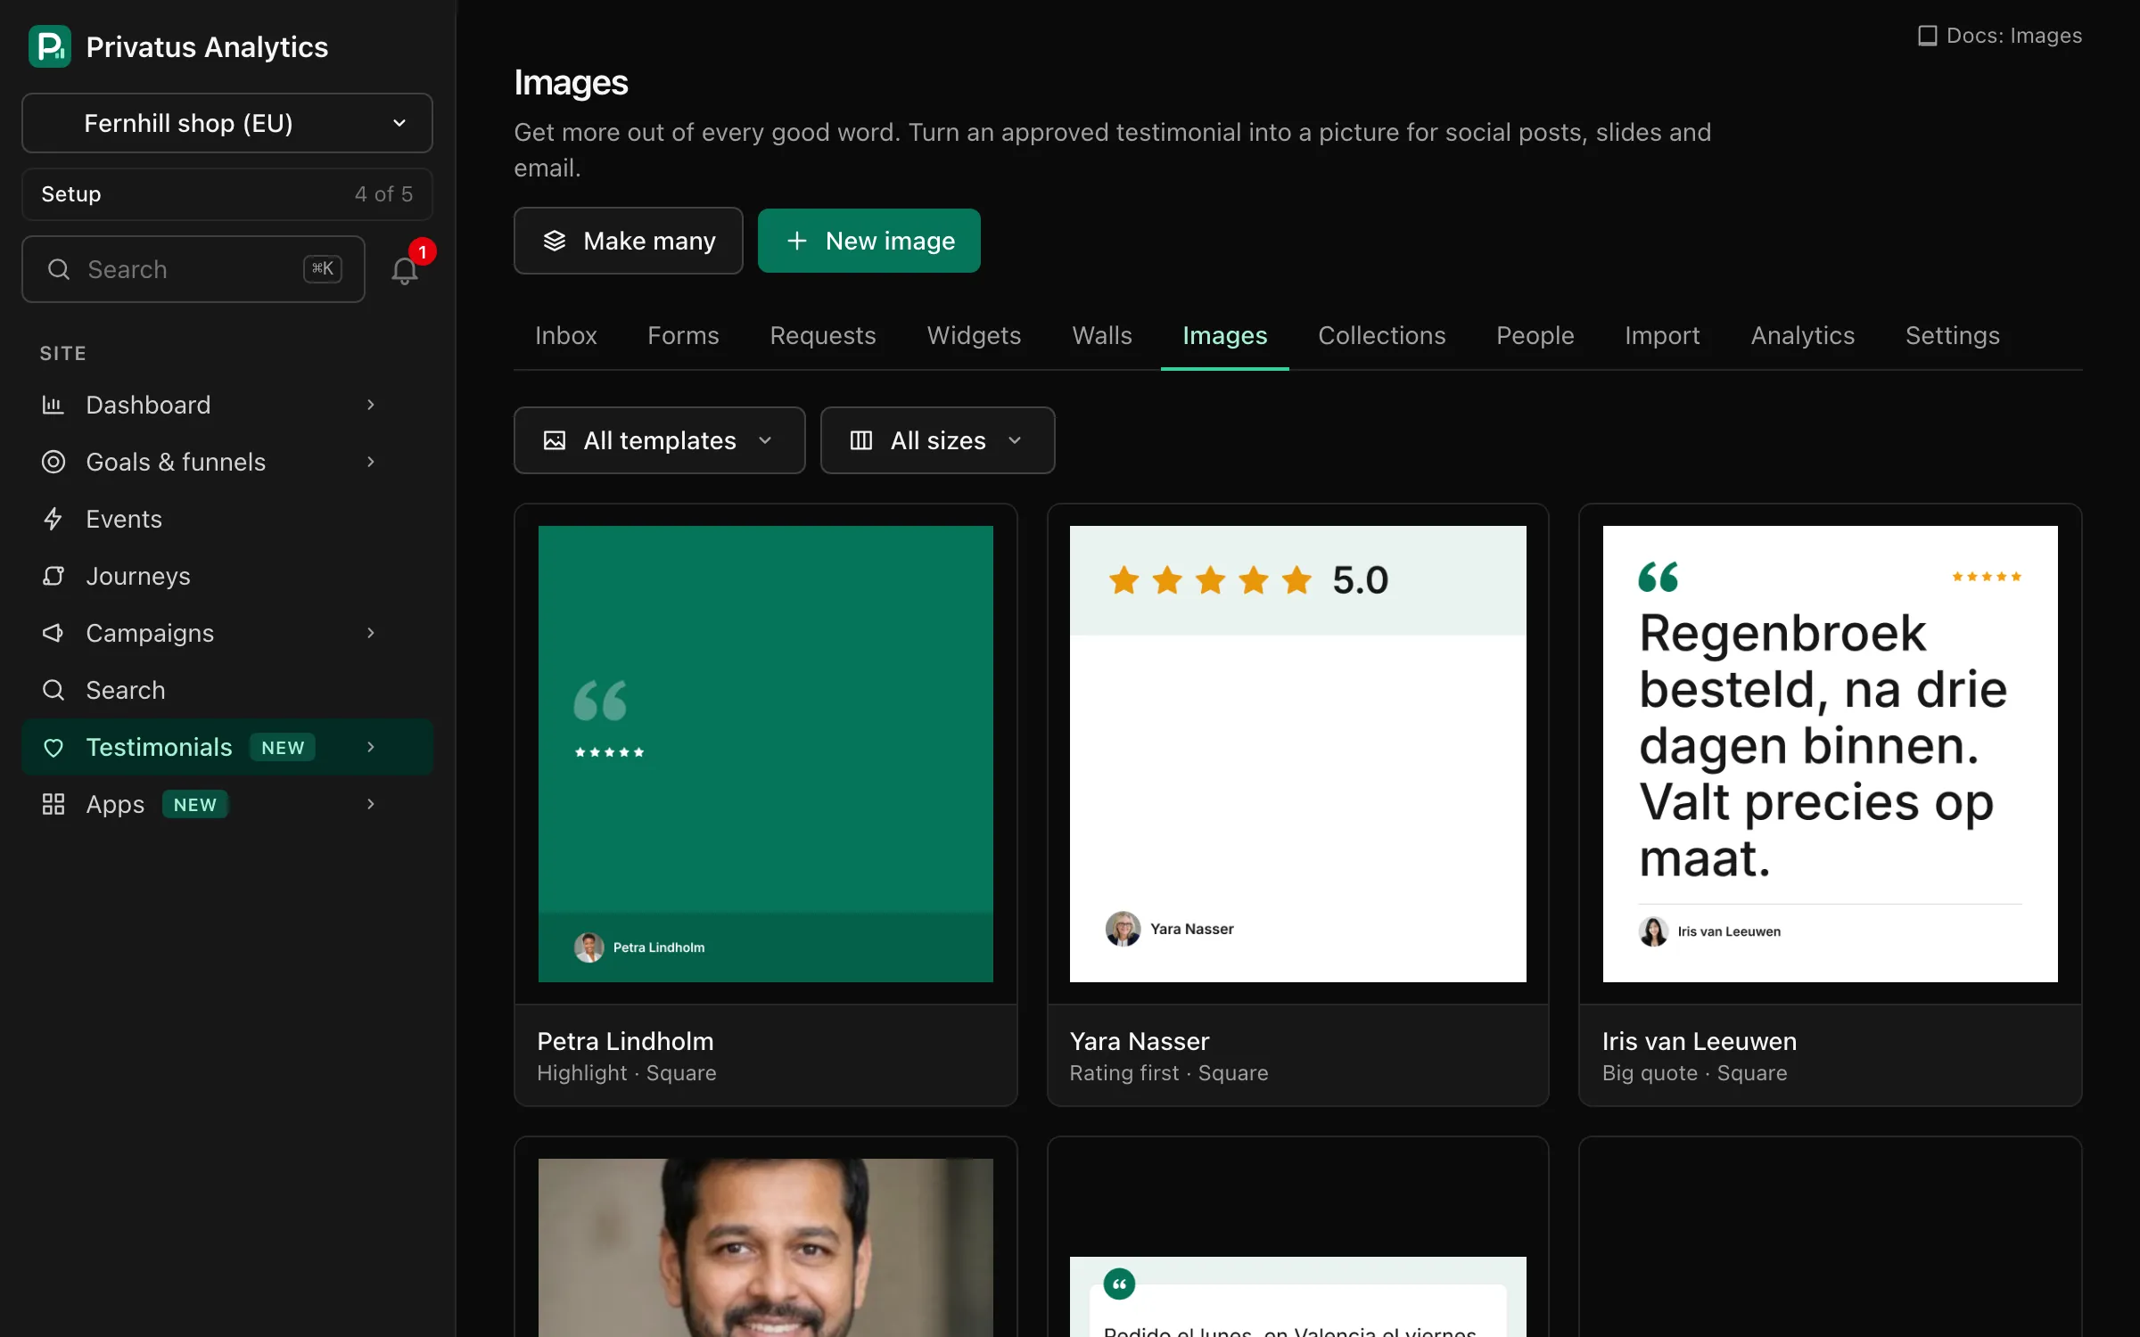This screenshot has height=1337, width=2140.
Task: Expand the Testimonials submenu chevron
Action: pos(371,747)
